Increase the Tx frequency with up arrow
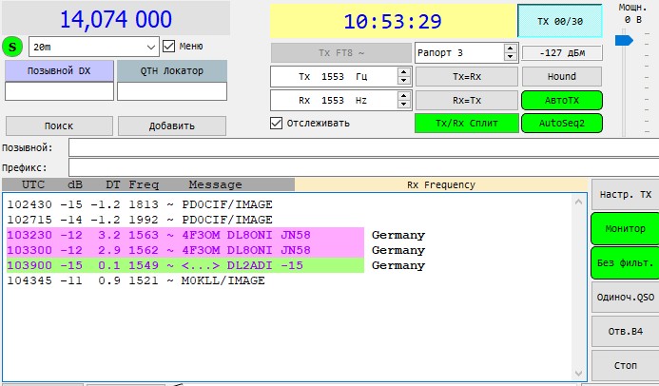Viewport: 659px width, 386px height. pyautogui.click(x=403, y=71)
